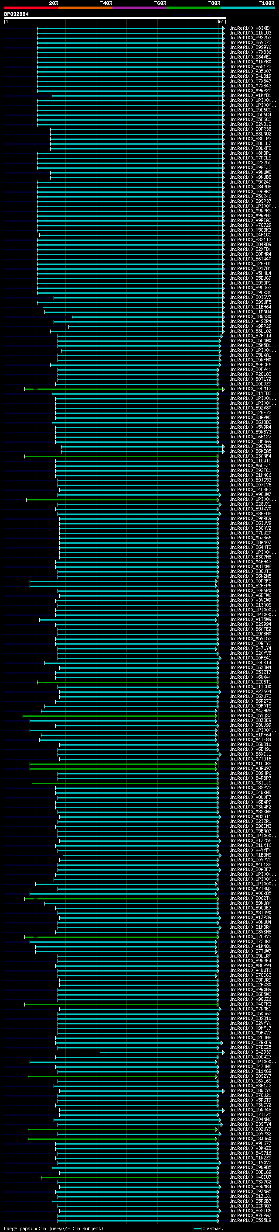Select hit label UniRef100_P50249
This screenshot has height=1232, width=279.
pos(250,182)
